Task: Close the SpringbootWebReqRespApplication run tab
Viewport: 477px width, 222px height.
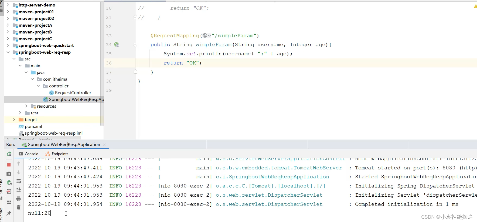Action: pos(104,145)
